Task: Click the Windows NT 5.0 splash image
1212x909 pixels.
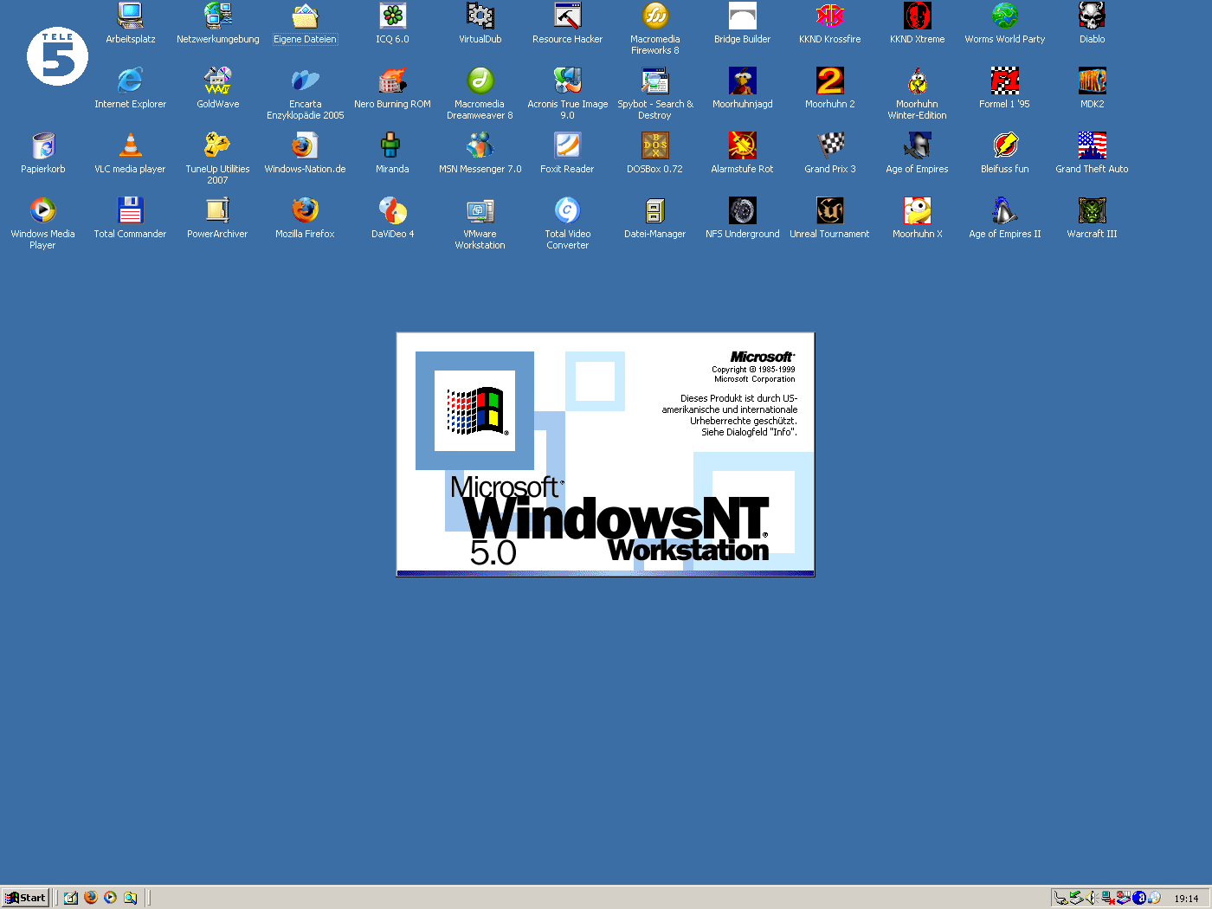Action: pyautogui.click(x=605, y=455)
